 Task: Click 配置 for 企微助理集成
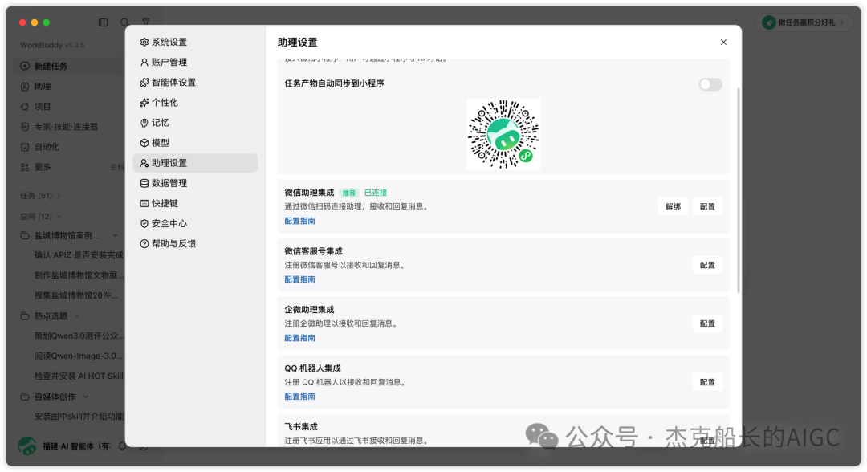pyautogui.click(x=708, y=323)
